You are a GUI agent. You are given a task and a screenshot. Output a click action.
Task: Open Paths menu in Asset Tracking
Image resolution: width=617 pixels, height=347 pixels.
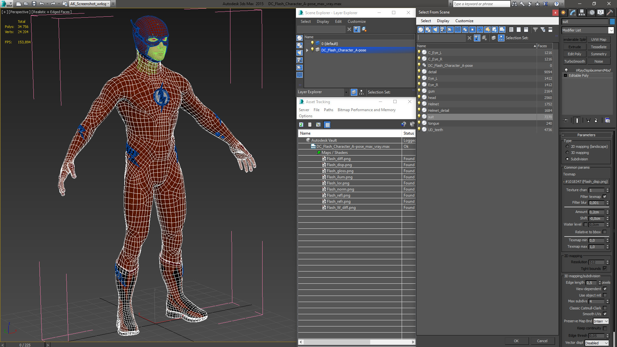(328, 110)
